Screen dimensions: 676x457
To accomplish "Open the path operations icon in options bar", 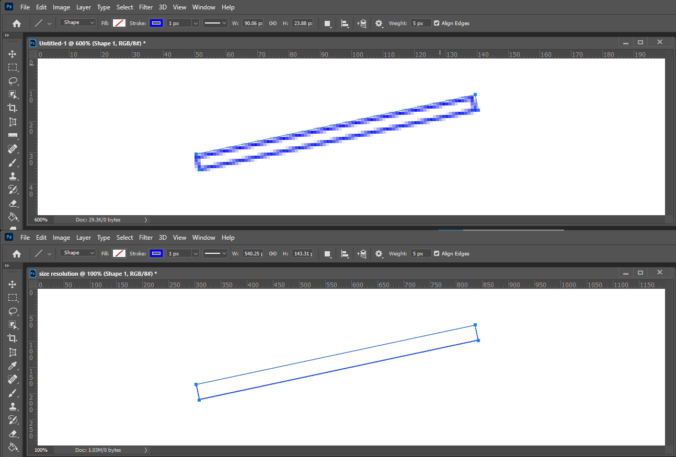I will tap(328, 23).
